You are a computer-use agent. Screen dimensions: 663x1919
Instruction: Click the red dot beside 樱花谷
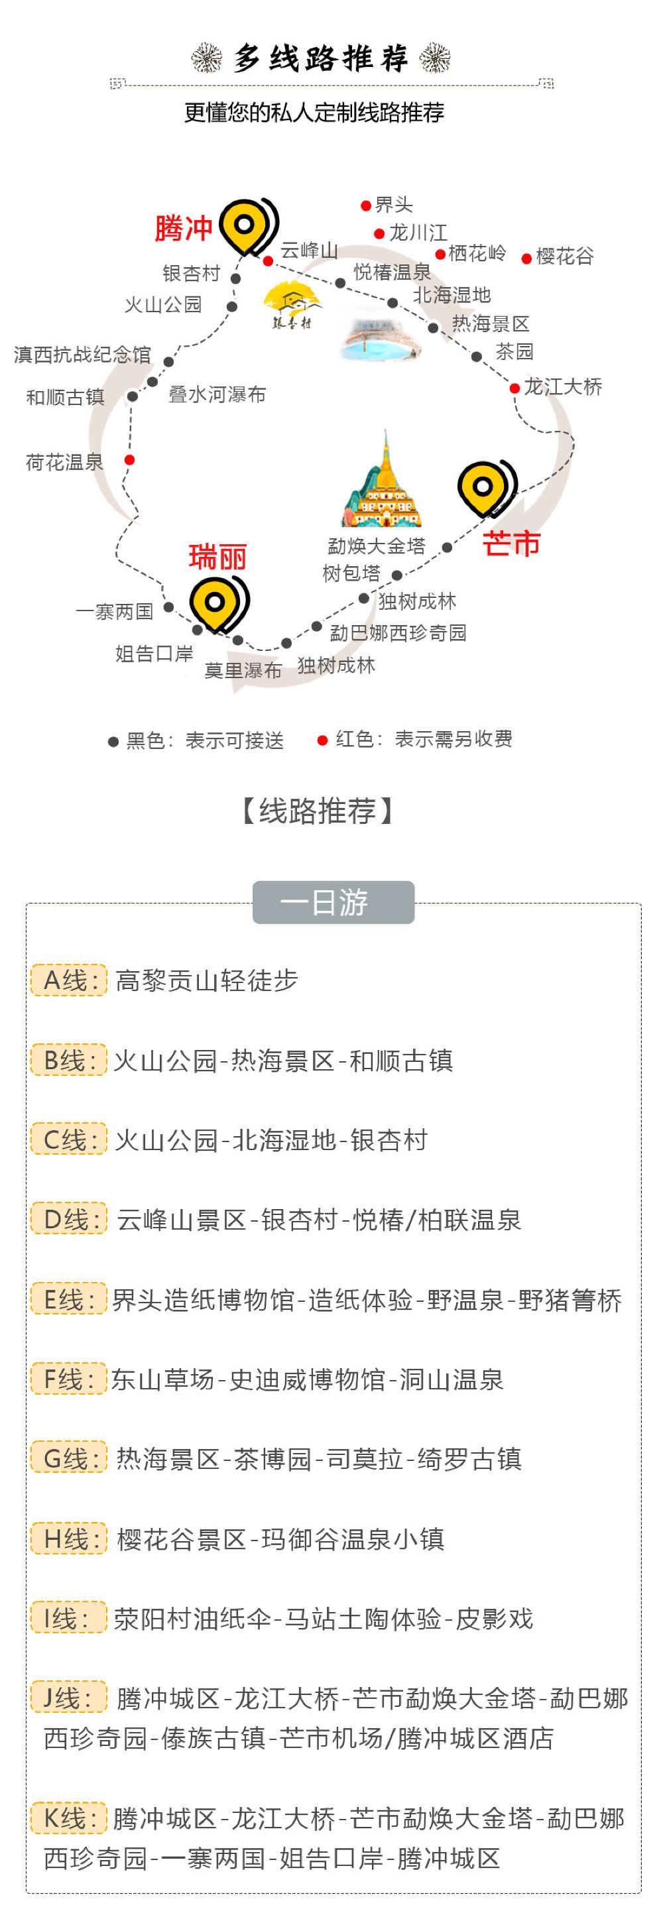(526, 259)
